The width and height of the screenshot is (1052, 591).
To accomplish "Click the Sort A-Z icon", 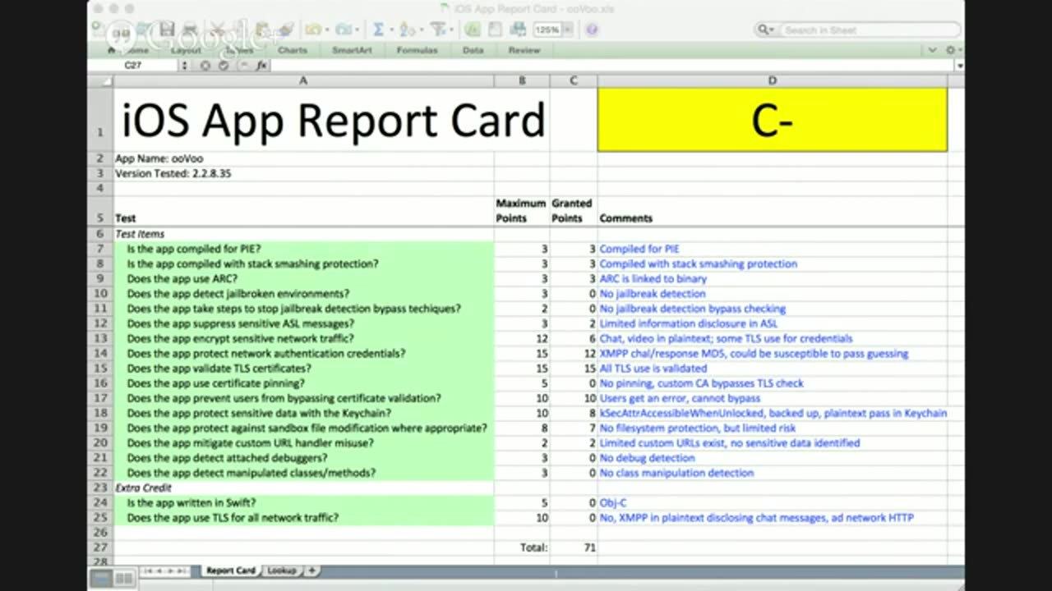I will [406, 30].
